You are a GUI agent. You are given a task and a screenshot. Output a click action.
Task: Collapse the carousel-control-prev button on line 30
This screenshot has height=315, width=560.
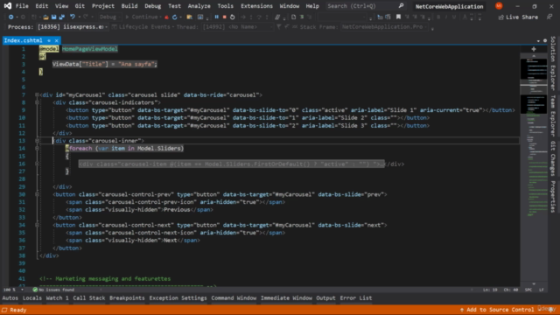click(x=37, y=194)
